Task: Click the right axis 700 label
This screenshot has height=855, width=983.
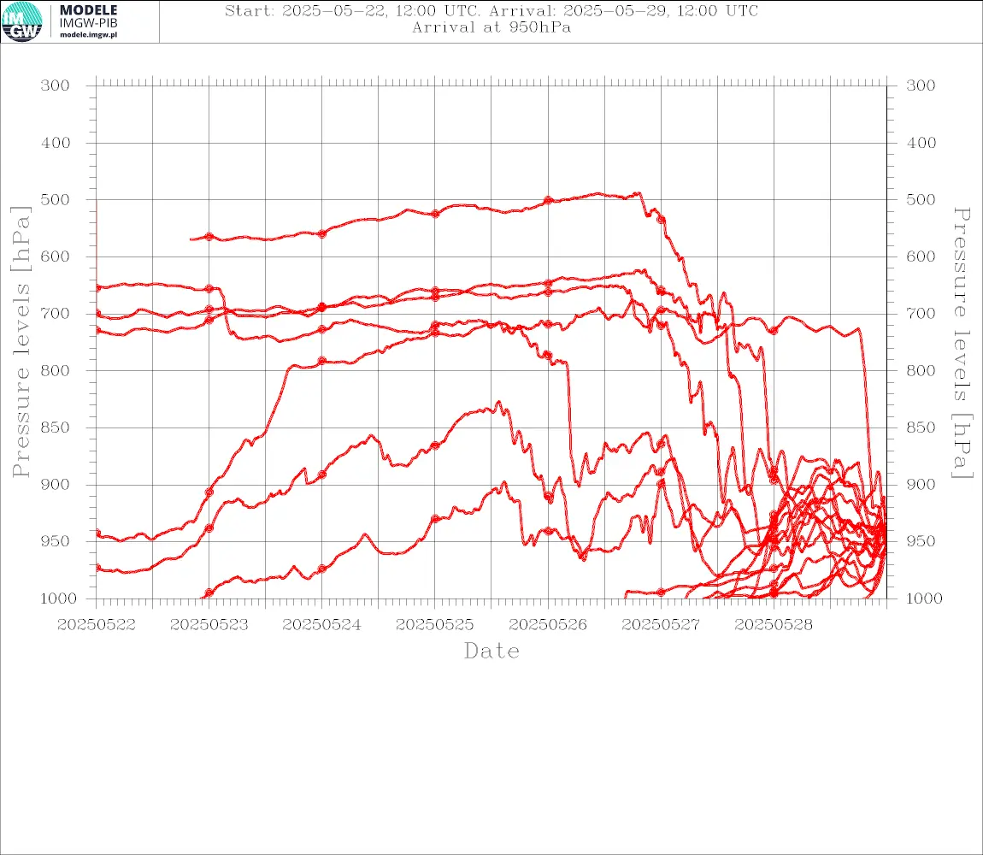Action: tap(921, 313)
